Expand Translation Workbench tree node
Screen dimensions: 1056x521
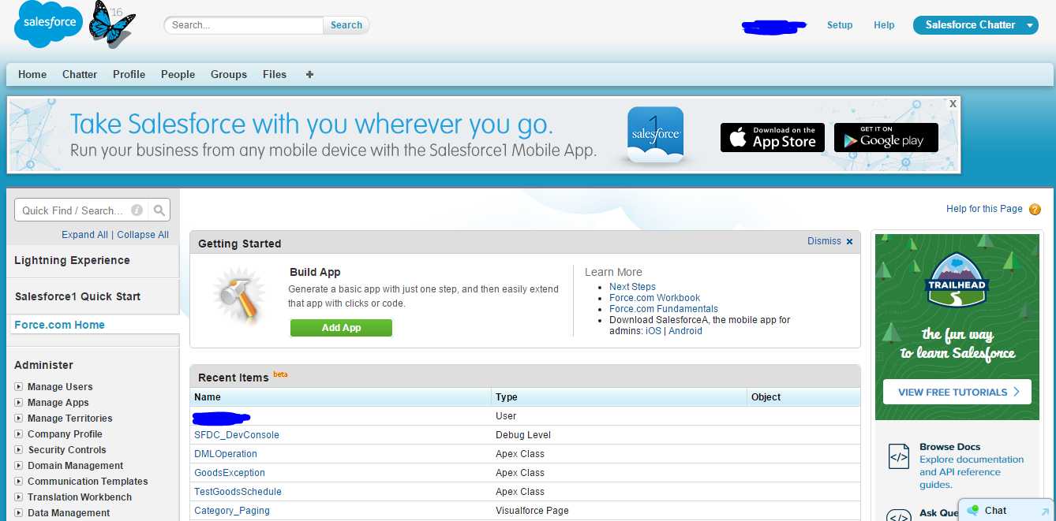point(19,497)
